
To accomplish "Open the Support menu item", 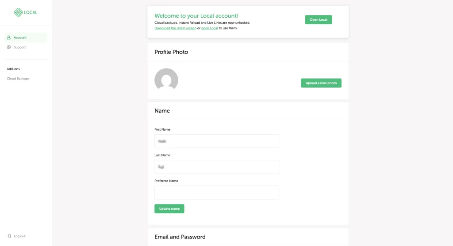I will tap(19, 47).
